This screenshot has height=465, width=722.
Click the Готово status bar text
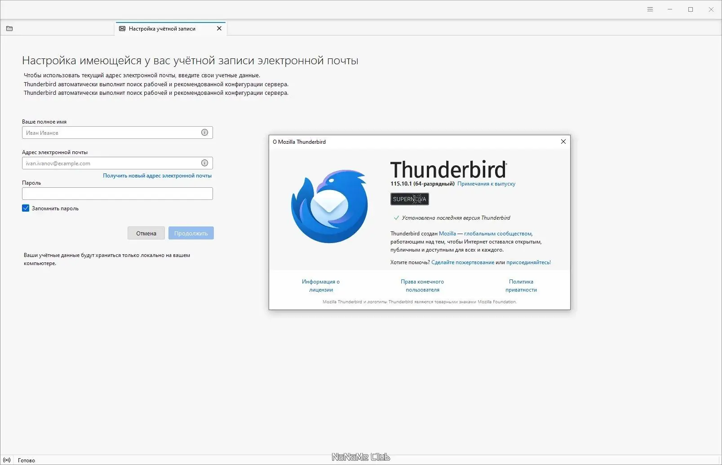[x=27, y=460]
